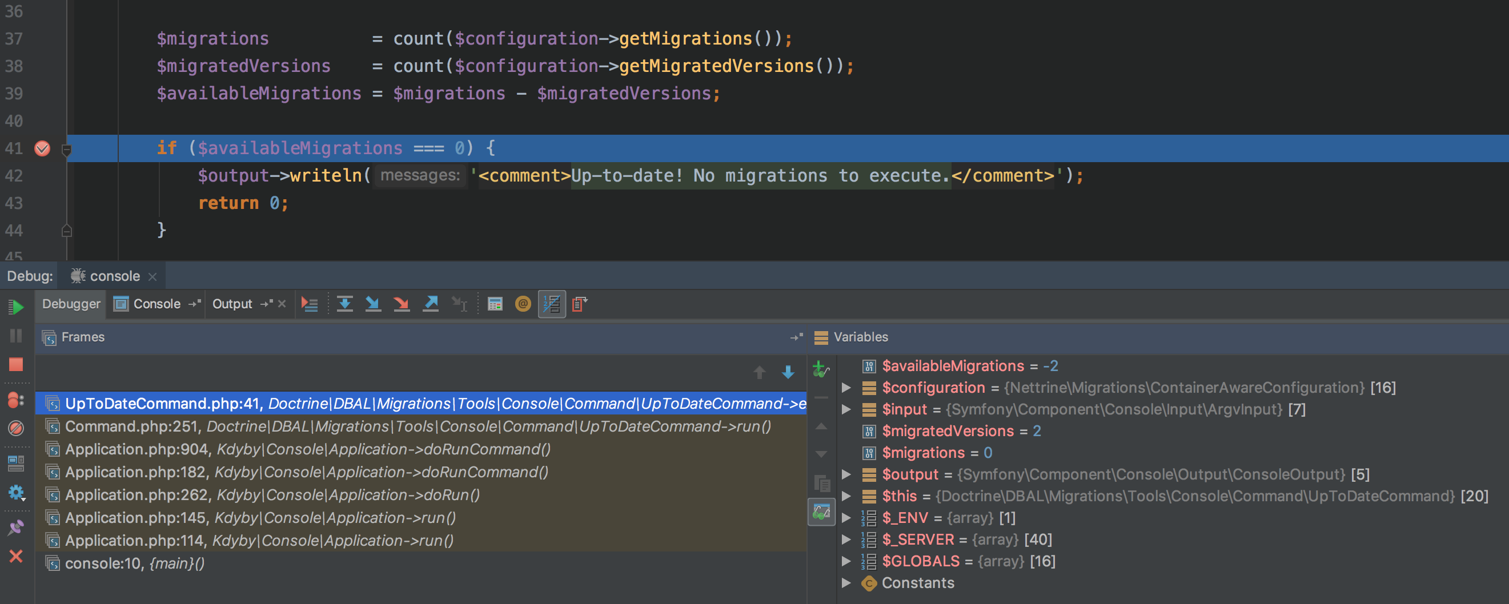Click the orange @ icon in debug toolbar
The image size is (1509, 604).
tap(523, 304)
